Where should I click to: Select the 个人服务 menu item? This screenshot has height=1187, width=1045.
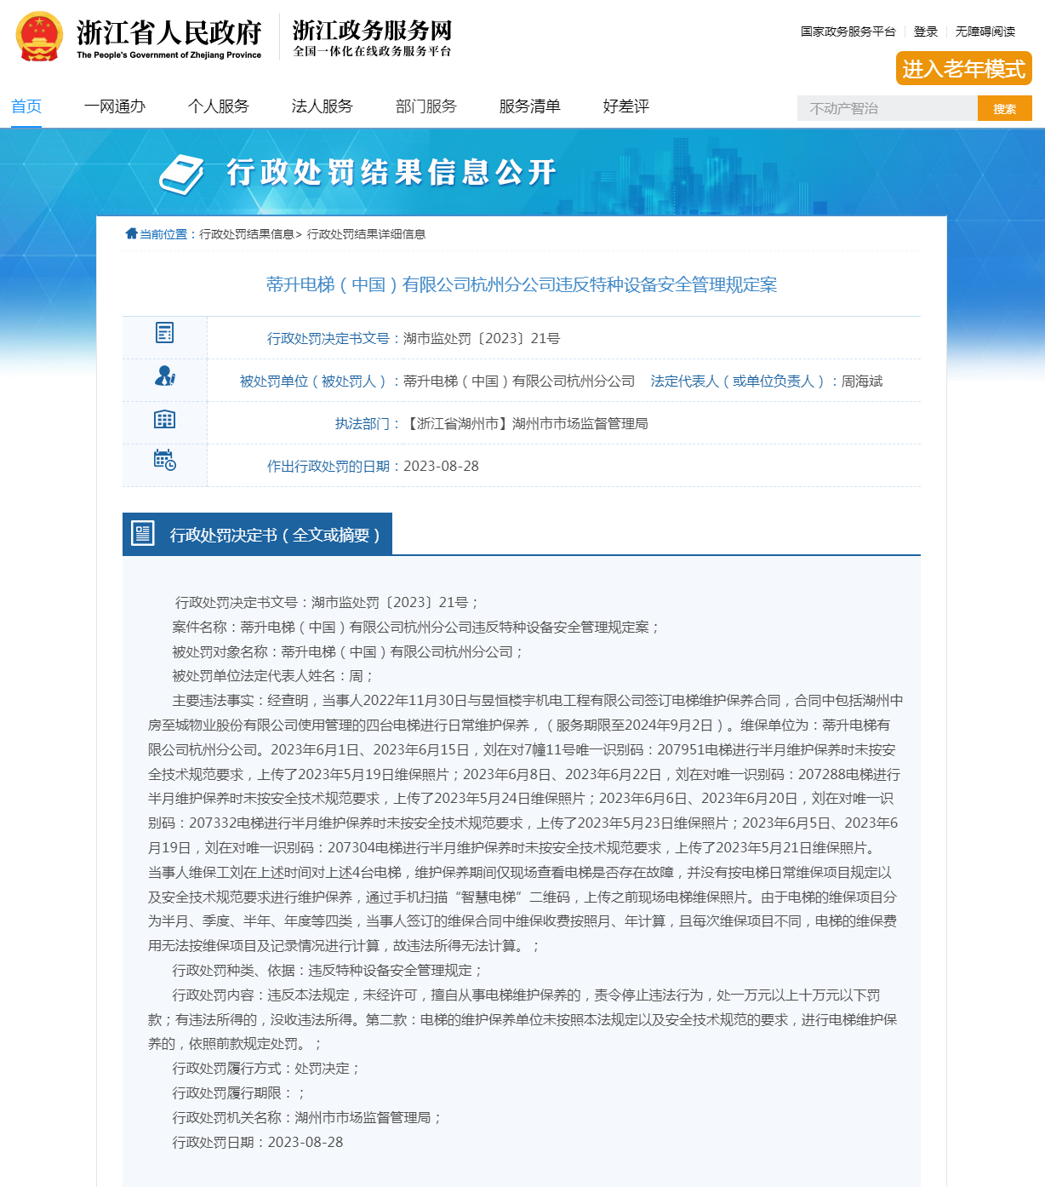[219, 106]
